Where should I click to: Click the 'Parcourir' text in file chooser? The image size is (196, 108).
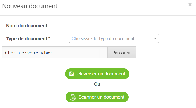pyautogui.click(x=122, y=53)
